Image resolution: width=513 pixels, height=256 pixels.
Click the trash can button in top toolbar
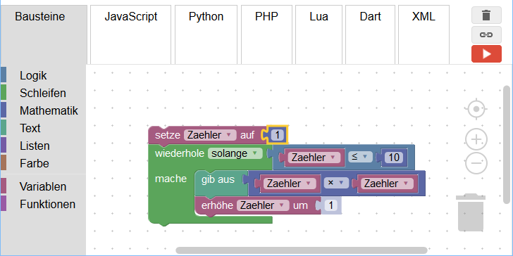[486, 15]
